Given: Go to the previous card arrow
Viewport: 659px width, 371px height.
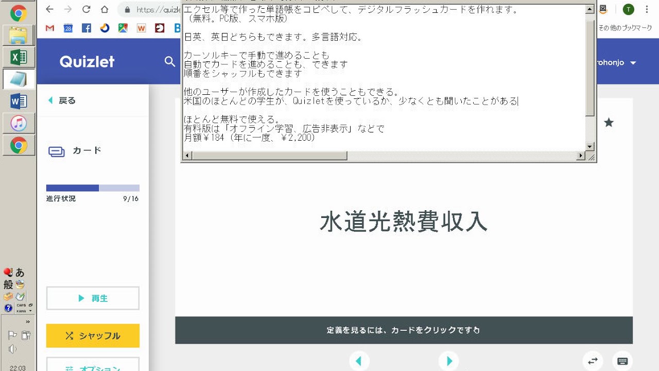Looking at the screenshot, I should coord(359,361).
